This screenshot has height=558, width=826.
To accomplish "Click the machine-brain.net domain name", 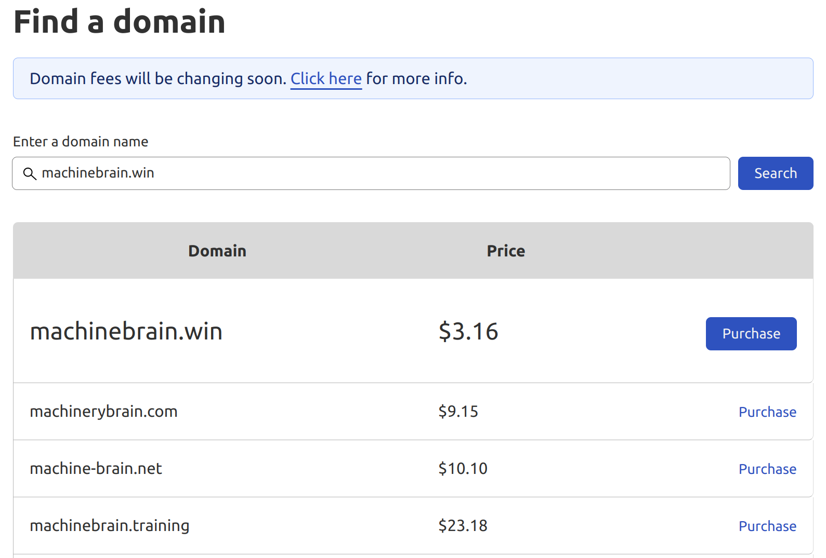I will (x=96, y=469).
